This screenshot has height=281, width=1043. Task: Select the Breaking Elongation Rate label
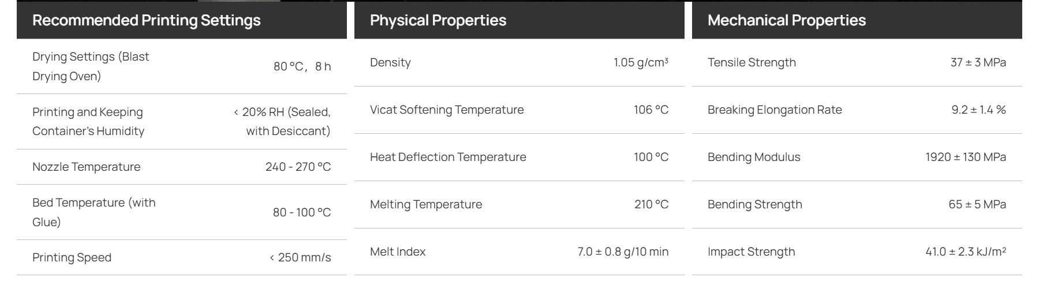775,110
